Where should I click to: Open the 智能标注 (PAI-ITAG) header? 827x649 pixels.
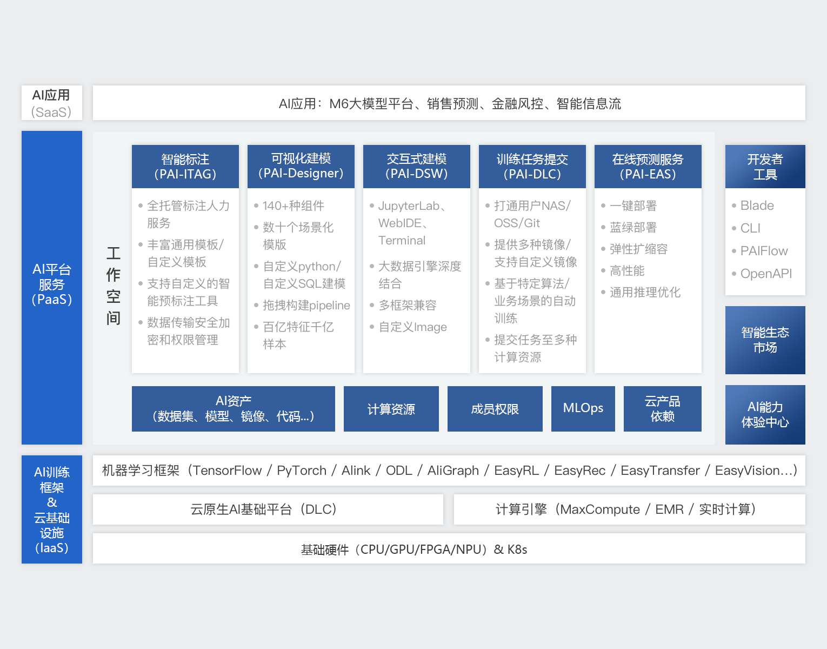pos(185,167)
